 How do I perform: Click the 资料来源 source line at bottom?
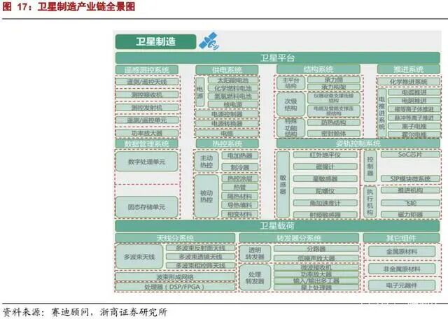85,312
